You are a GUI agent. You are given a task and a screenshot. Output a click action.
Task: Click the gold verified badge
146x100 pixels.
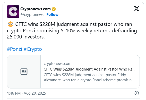tap(54, 9)
